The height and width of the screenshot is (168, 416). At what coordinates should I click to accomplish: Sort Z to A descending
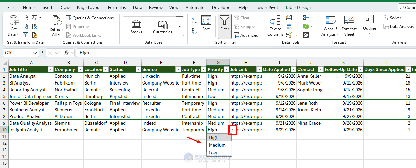tap(194, 31)
